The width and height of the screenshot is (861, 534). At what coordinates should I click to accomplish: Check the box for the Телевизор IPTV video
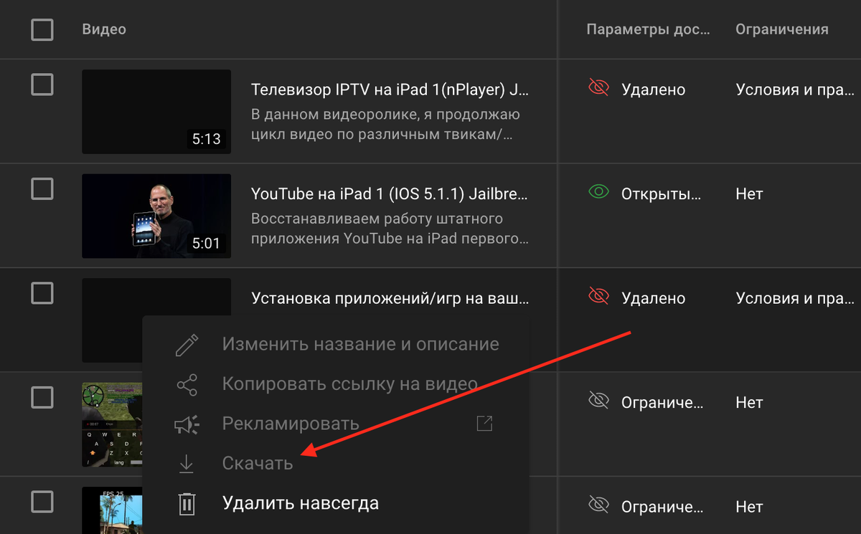point(42,85)
